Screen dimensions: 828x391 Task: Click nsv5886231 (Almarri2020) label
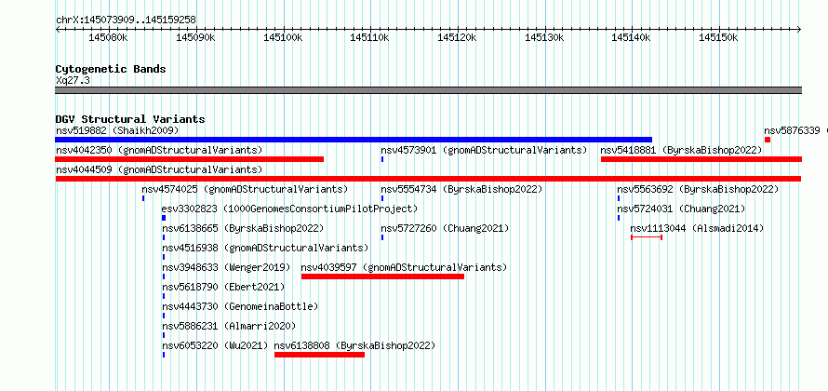[x=229, y=326]
